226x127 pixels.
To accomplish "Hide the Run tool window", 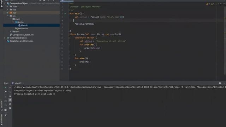I will click(x=224, y=83).
